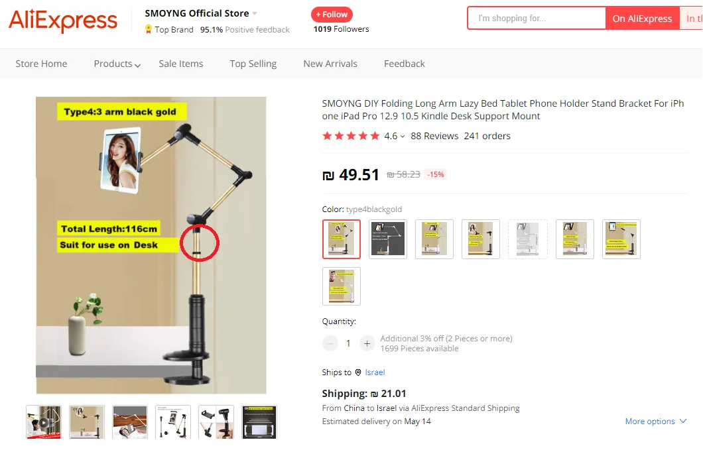This screenshot has width=703, height=452.
Task: Play the product video thumbnail
Action: click(x=44, y=422)
